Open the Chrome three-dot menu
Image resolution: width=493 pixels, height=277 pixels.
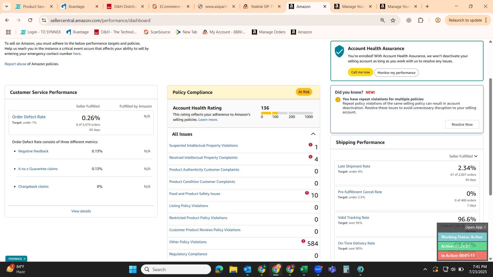tap(486, 20)
